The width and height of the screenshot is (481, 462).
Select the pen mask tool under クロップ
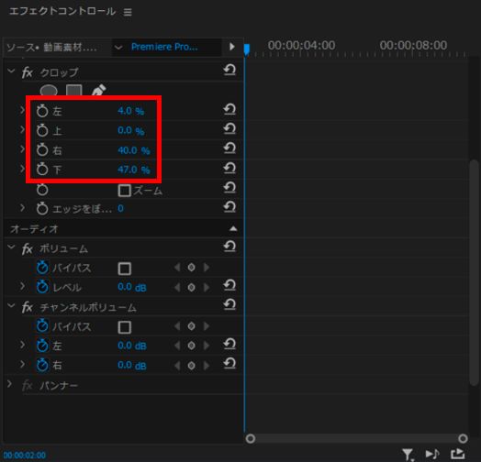pyautogui.click(x=99, y=90)
